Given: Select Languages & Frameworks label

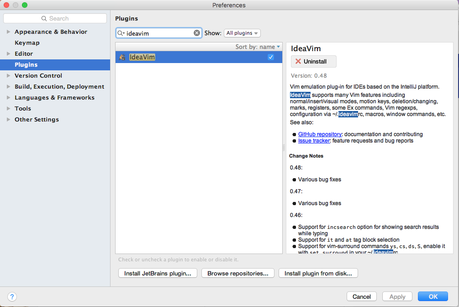Looking at the screenshot, I should (x=54, y=98).
